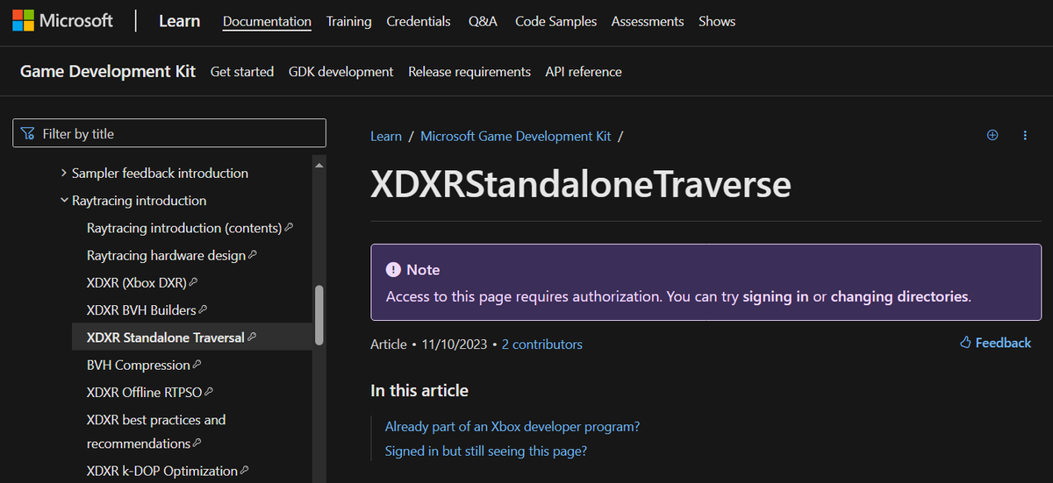Click Microsoft Game Development Kit breadcrumb
This screenshot has width=1053, height=483.
(x=516, y=136)
